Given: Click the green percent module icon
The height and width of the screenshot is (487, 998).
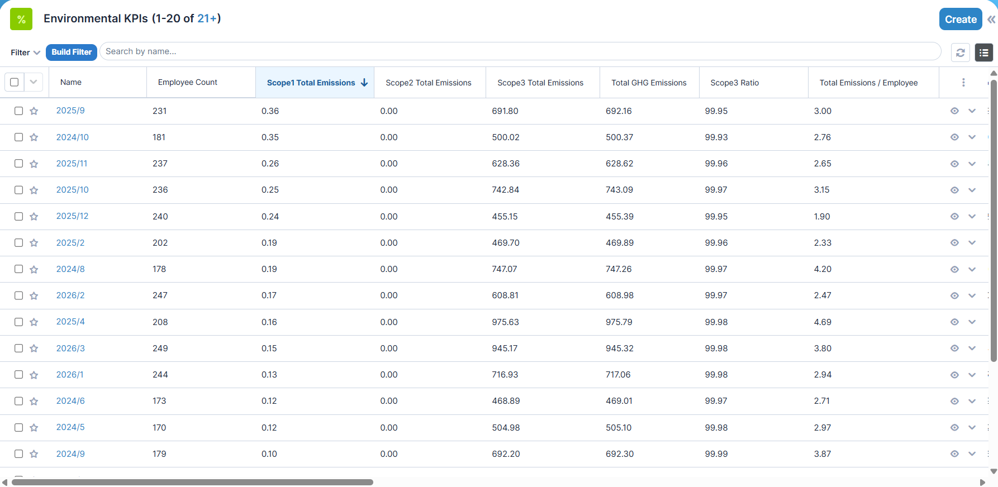Looking at the screenshot, I should [x=21, y=19].
